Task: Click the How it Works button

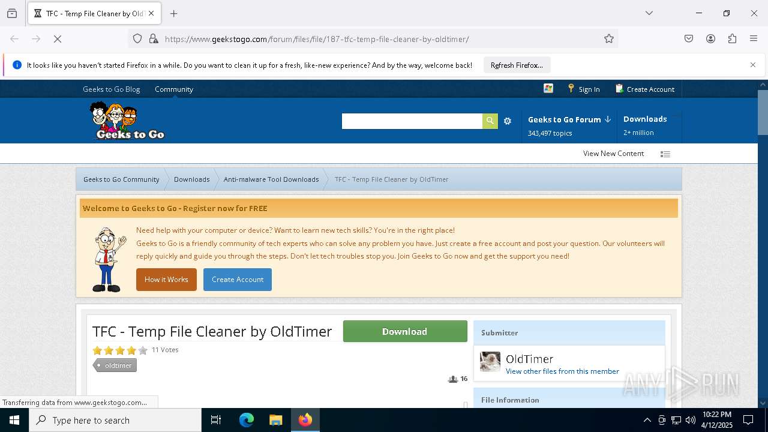Action: click(166, 280)
